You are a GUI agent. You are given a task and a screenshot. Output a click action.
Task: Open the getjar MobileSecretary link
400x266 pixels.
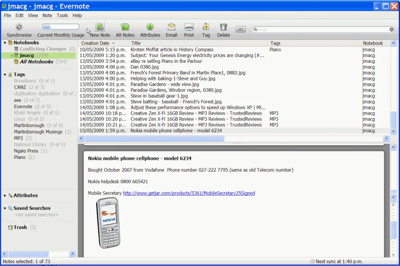click(189, 193)
